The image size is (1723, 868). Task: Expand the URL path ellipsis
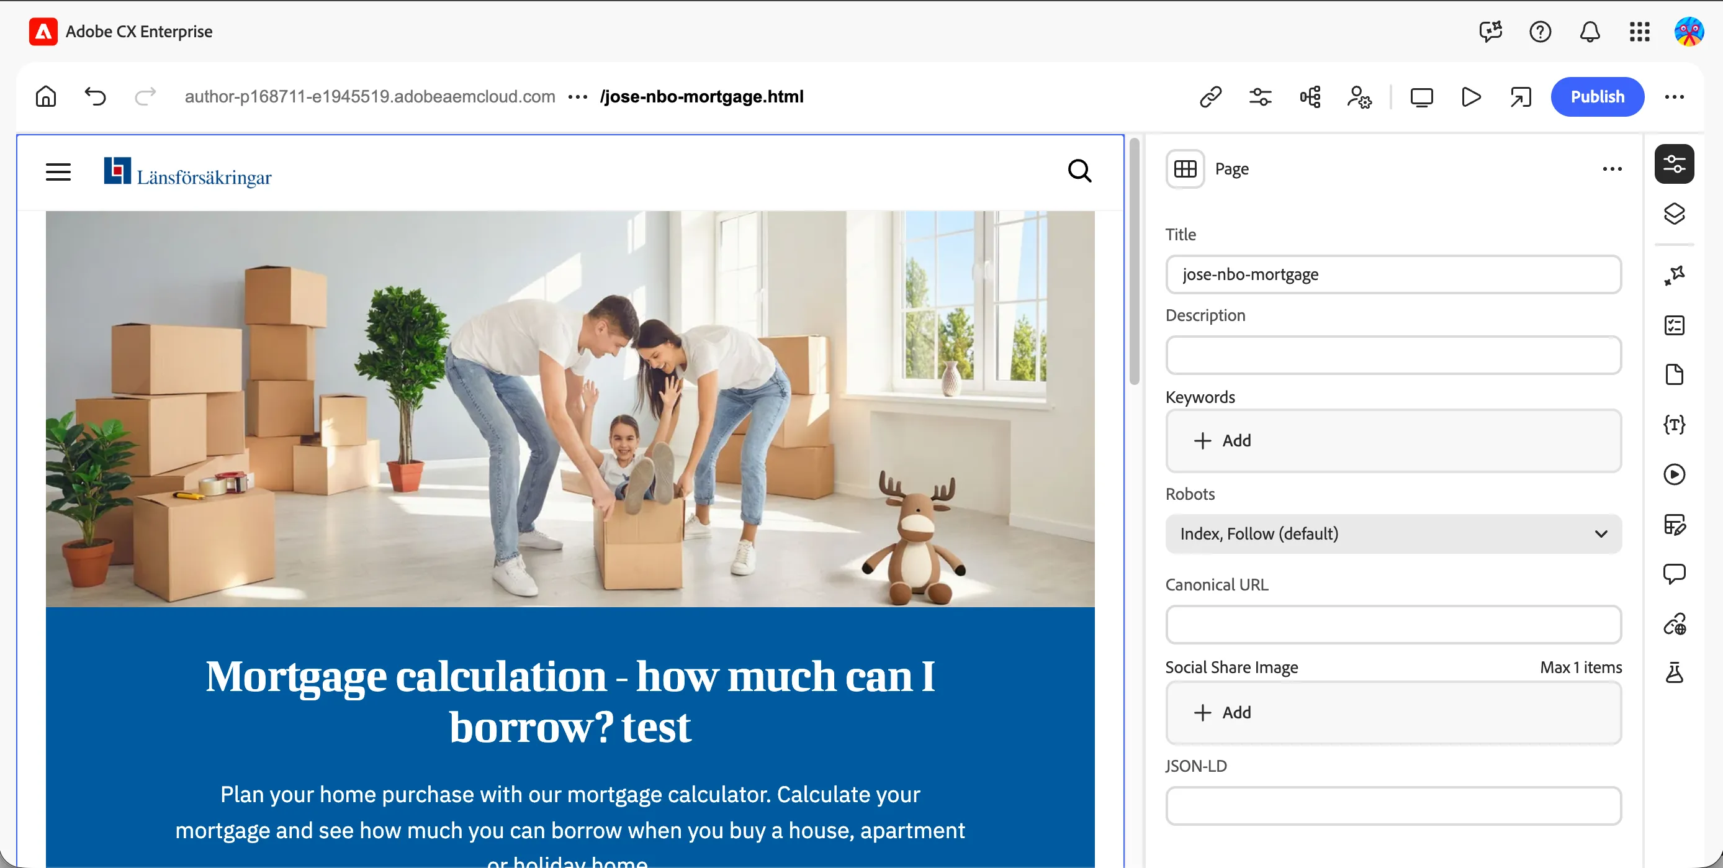pos(577,97)
